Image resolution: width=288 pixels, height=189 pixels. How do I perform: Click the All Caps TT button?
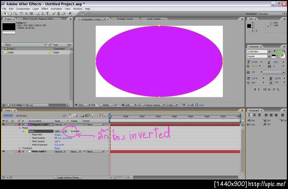264,90
